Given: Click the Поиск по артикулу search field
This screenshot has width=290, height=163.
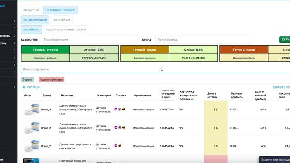Looking at the screenshot, I should click(x=155, y=69).
